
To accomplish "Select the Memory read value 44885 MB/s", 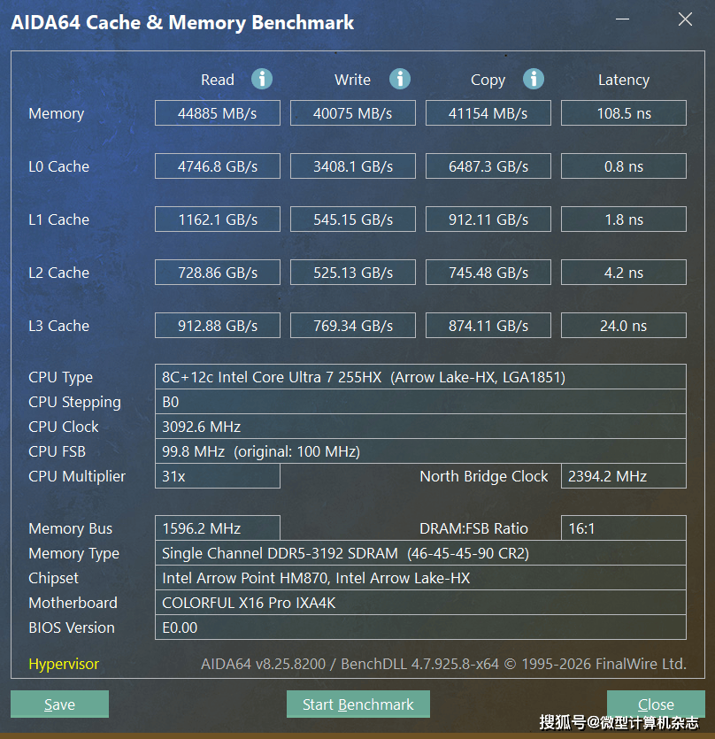I will point(218,113).
